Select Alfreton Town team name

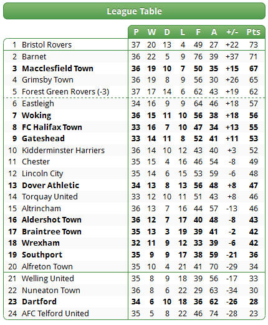[47, 267]
